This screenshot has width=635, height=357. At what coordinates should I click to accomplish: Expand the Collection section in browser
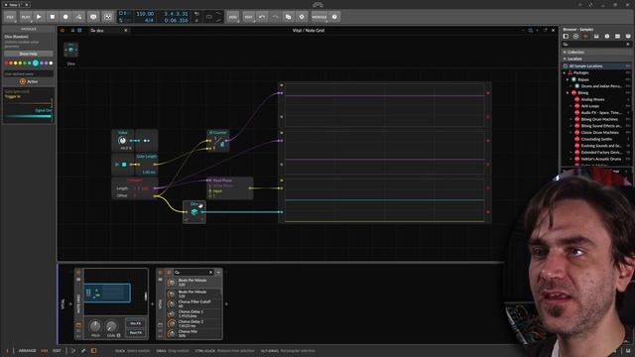(565, 53)
